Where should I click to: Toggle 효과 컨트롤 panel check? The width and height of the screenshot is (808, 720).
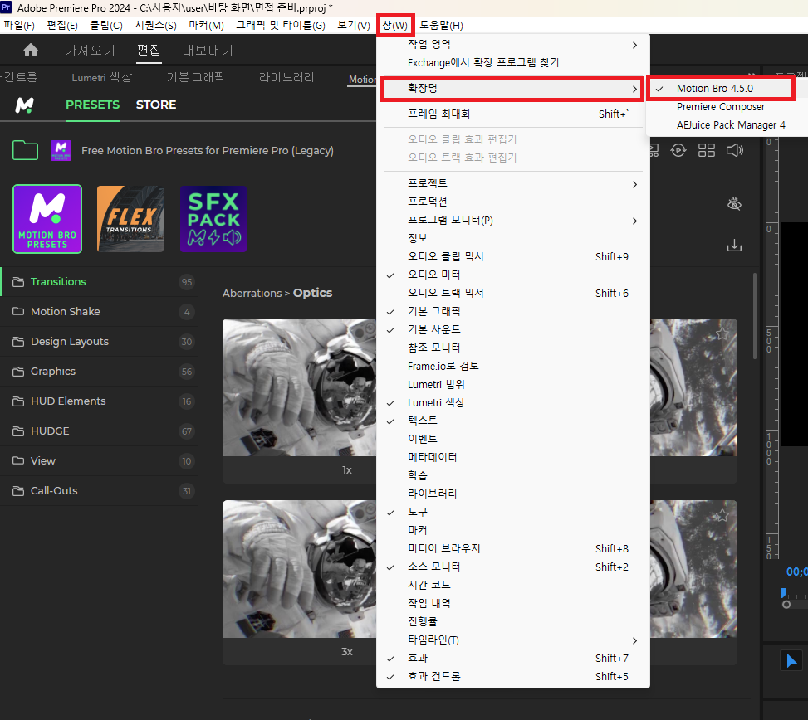[x=512, y=676]
